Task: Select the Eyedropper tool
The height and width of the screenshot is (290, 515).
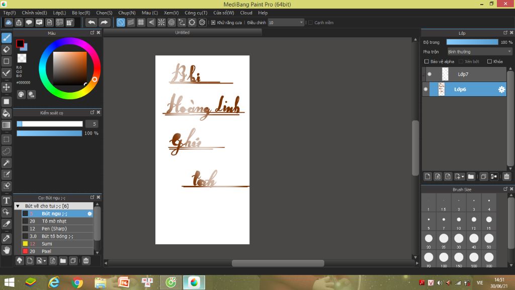Action: (7, 238)
